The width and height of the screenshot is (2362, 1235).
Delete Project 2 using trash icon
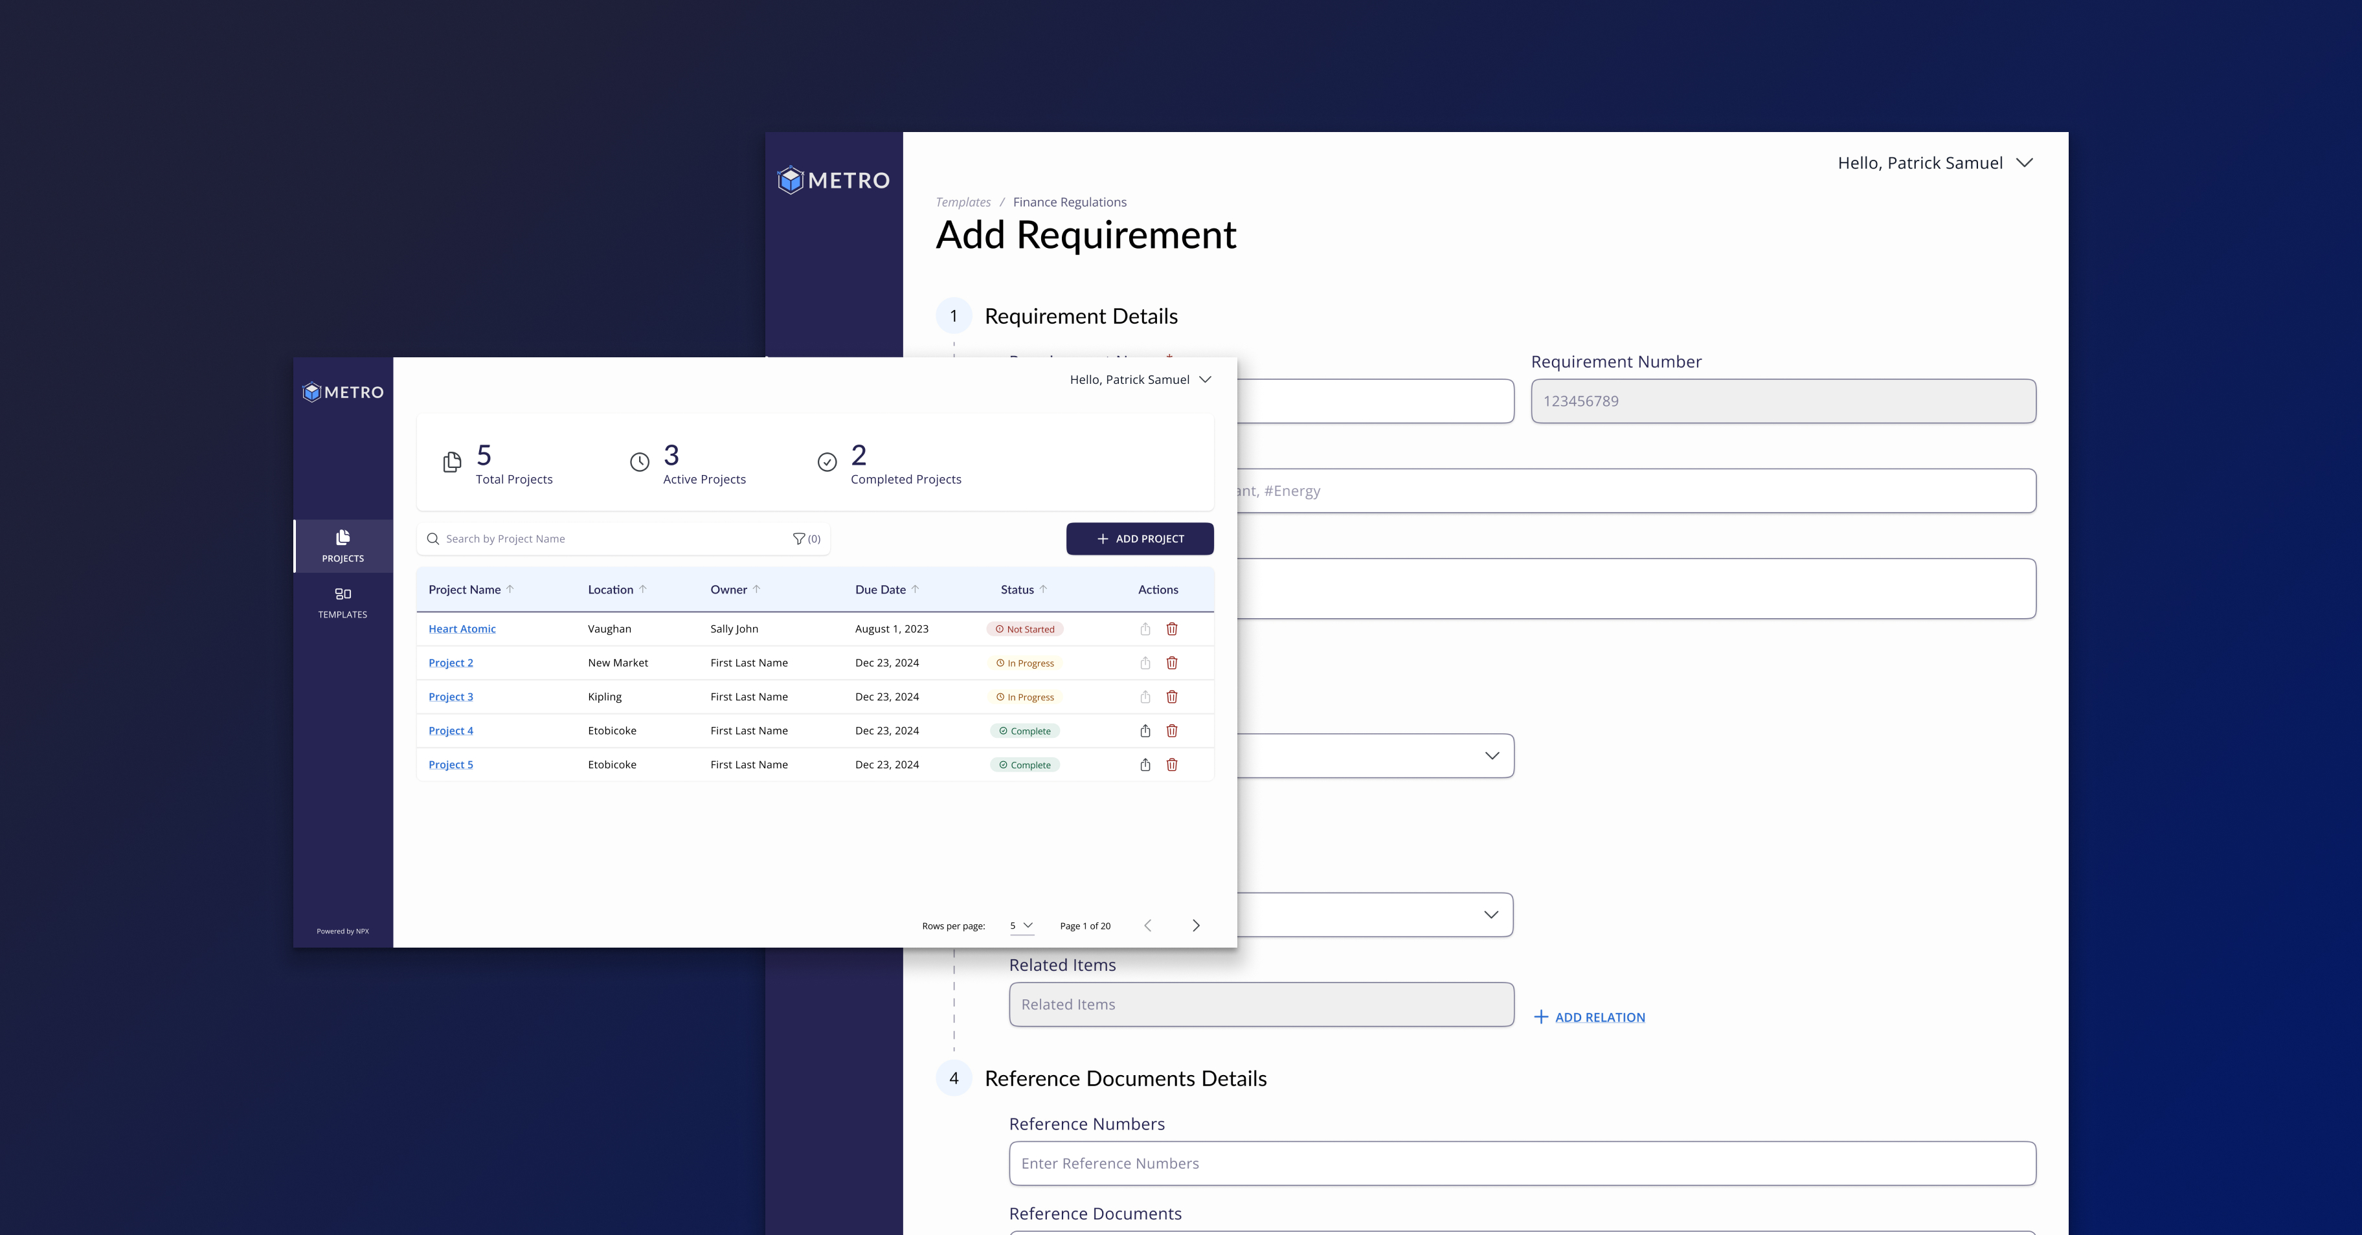1172,663
